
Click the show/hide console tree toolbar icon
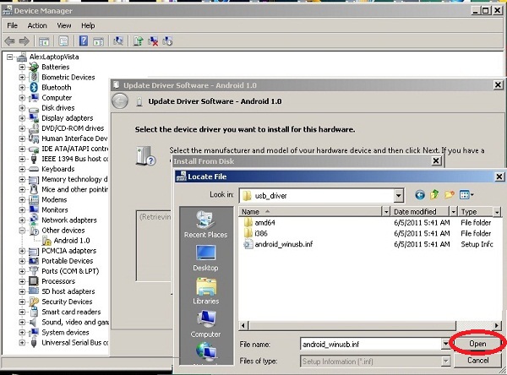point(44,41)
